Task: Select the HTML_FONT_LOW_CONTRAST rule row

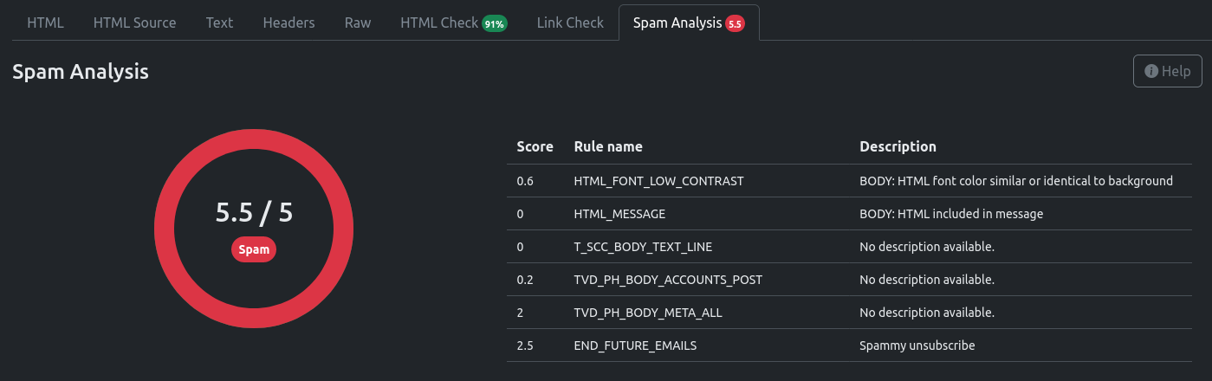Action: (x=849, y=181)
